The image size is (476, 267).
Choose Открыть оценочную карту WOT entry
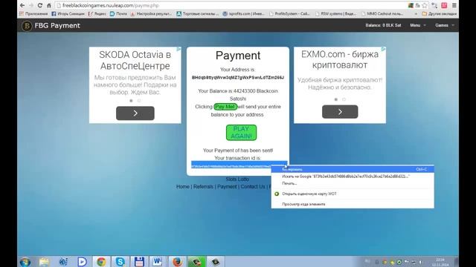point(353,194)
